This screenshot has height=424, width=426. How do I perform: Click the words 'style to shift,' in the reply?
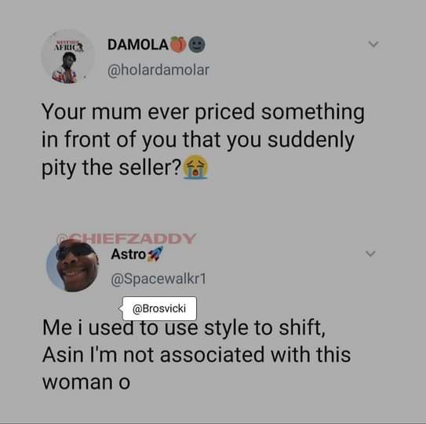click(x=264, y=327)
